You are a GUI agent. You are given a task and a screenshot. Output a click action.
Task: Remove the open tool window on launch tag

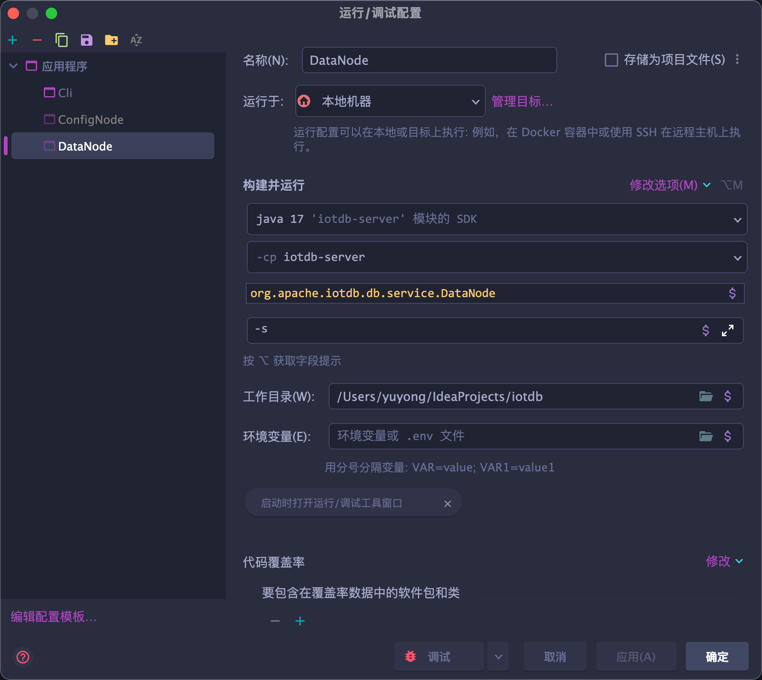(x=447, y=503)
